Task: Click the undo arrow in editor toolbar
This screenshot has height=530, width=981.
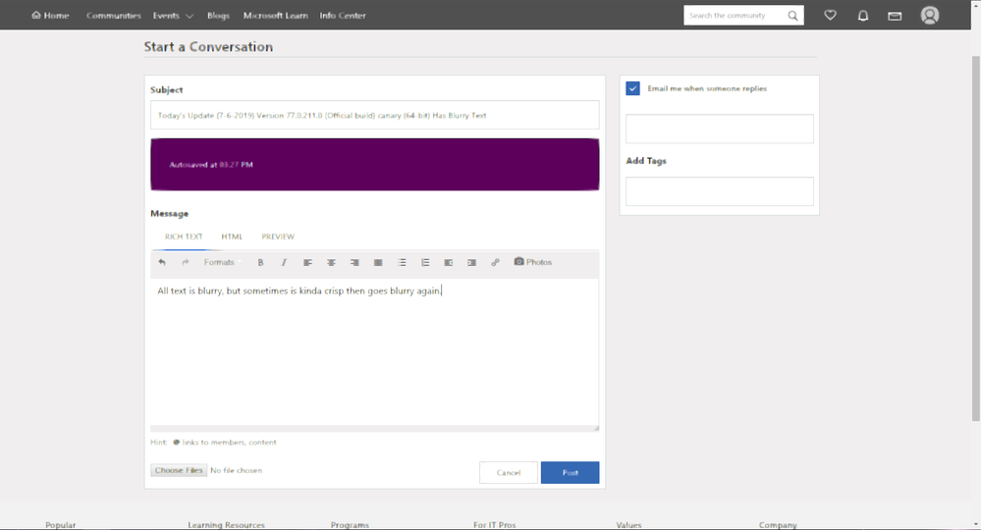Action: click(x=162, y=262)
